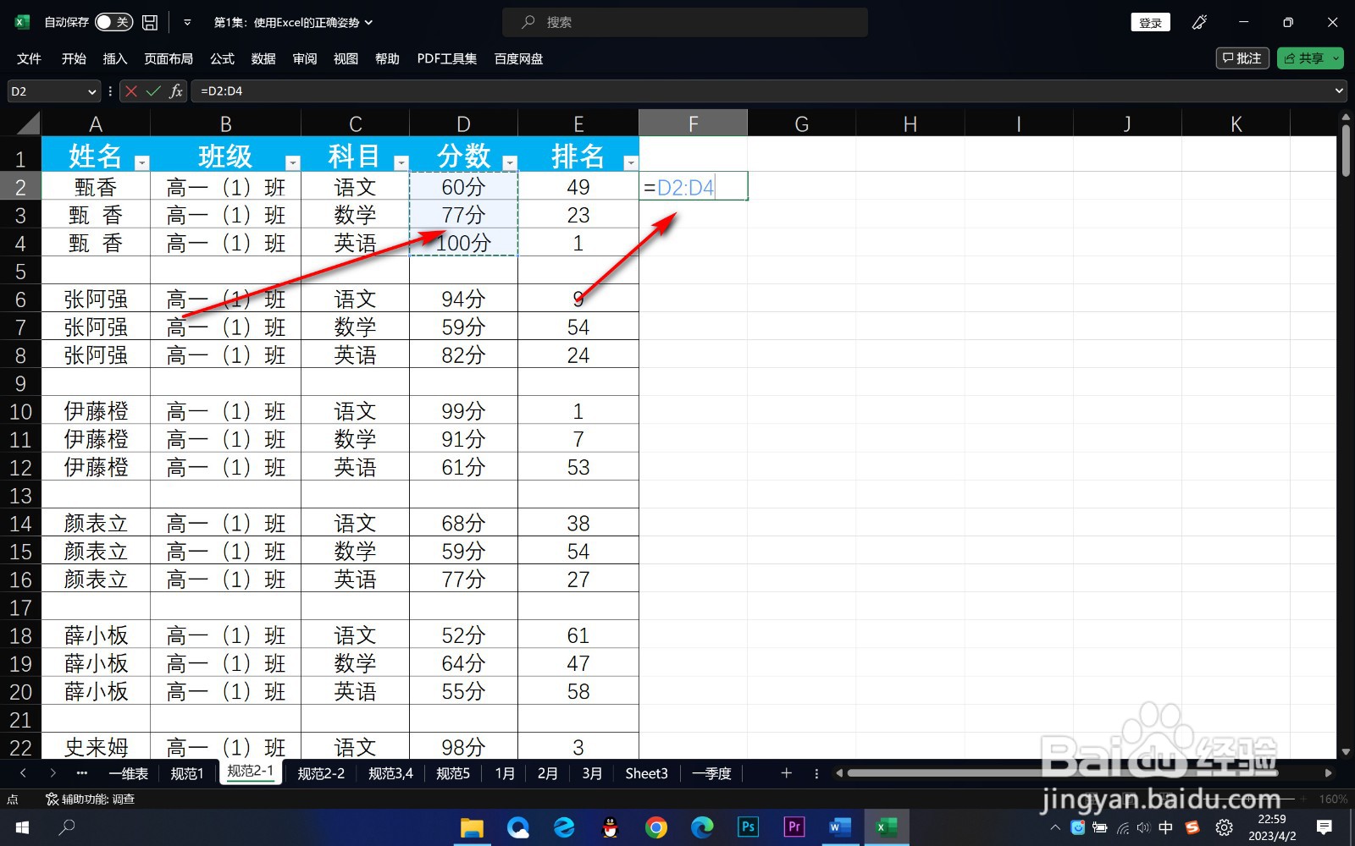
Task: Click 辅助功能: 调查 in status bar
Action: (90, 799)
